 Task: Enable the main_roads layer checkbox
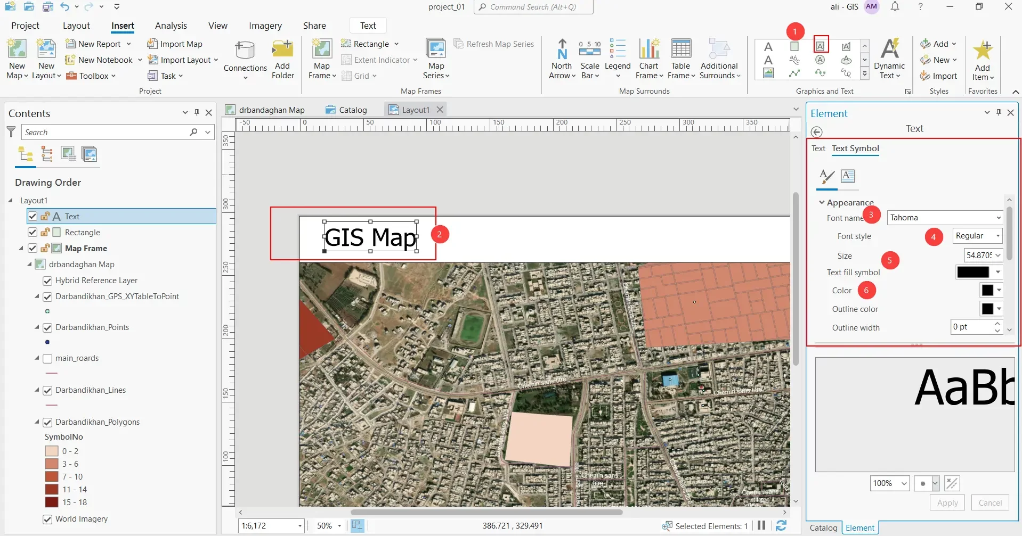tap(47, 358)
